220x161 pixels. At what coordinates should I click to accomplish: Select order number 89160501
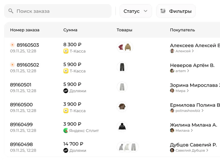tap(20, 85)
